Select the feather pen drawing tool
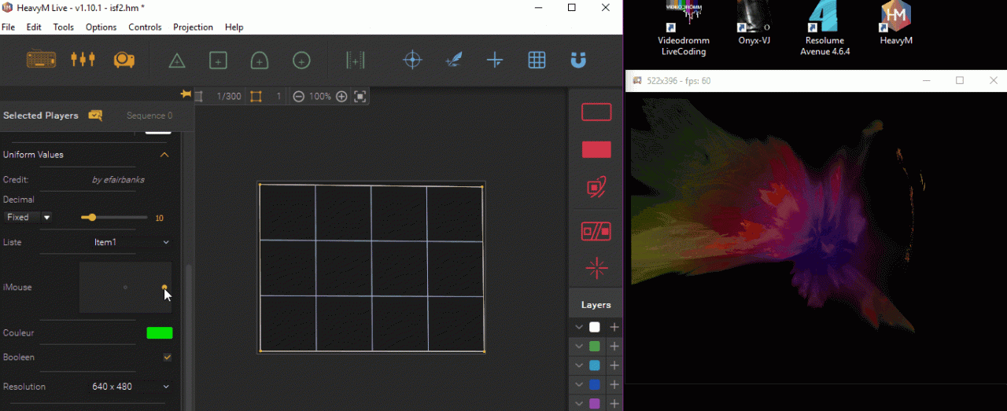 point(454,61)
